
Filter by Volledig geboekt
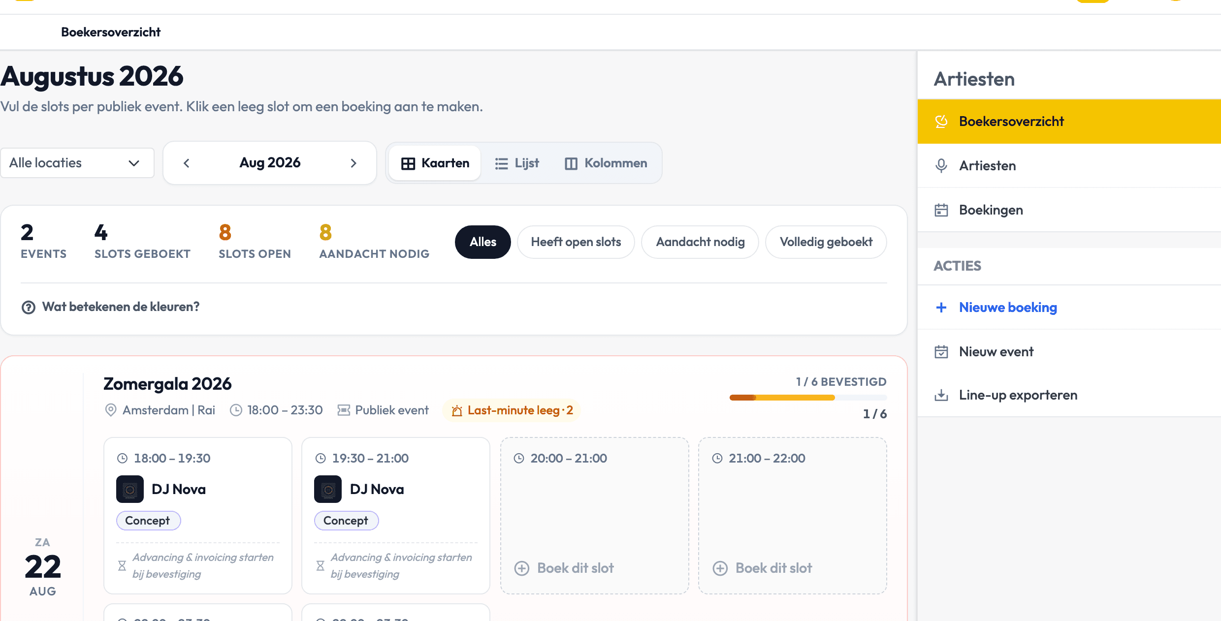point(826,242)
